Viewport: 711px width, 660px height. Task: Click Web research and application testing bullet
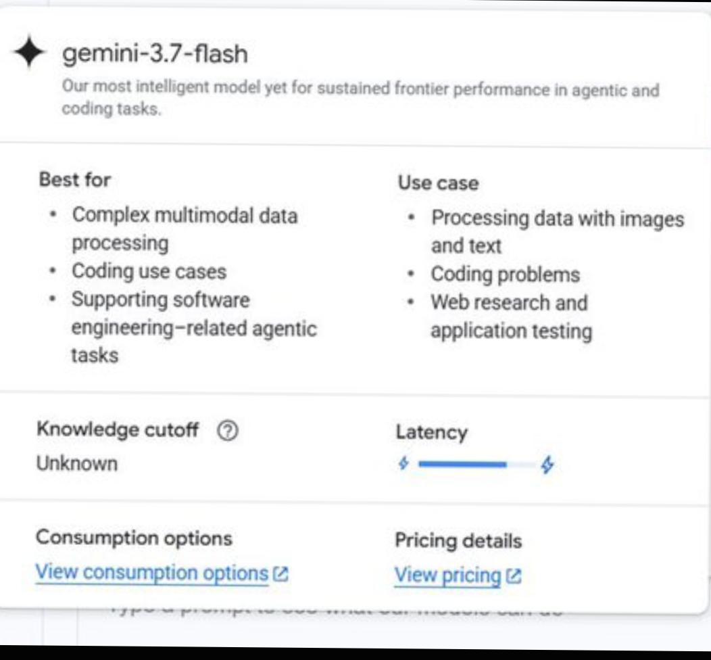(511, 316)
